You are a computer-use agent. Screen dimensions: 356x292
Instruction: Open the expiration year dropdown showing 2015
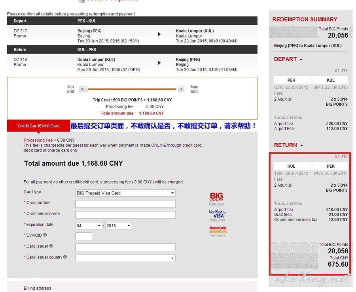(x=119, y=226)
